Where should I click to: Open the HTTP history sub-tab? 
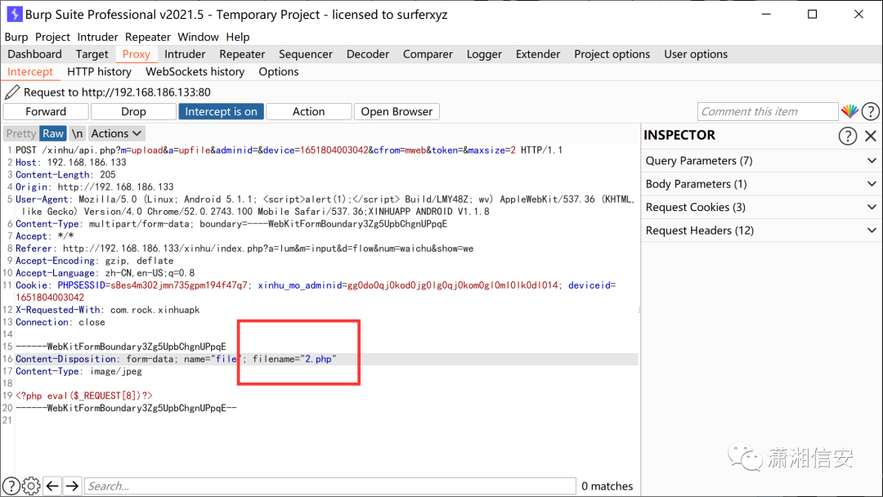(99, 71)
